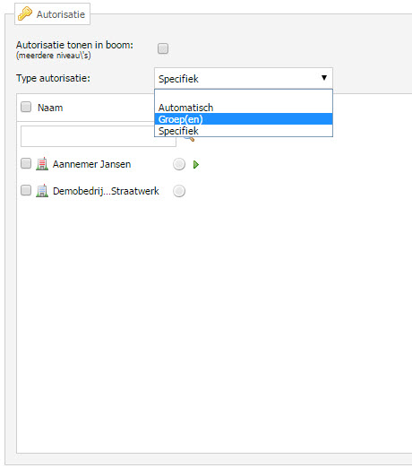This screenshot has width=412, height=468.
Task: Click the search magnifier icon beside the name filter
Action: (x=189, y=138)
